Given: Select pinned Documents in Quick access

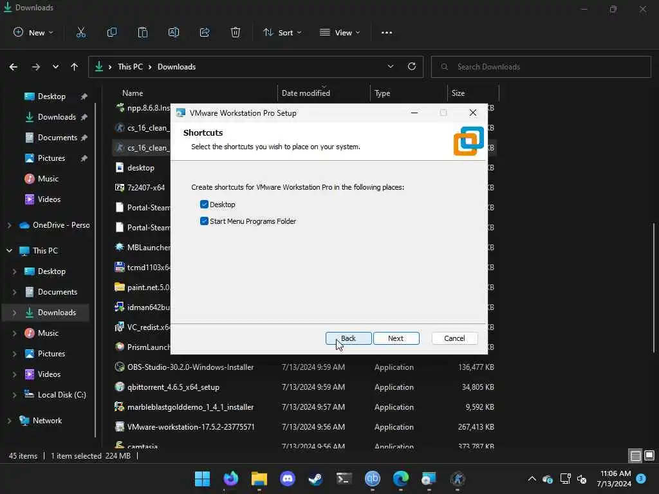Looking at the screenshot, I should (x=57, y=138).
